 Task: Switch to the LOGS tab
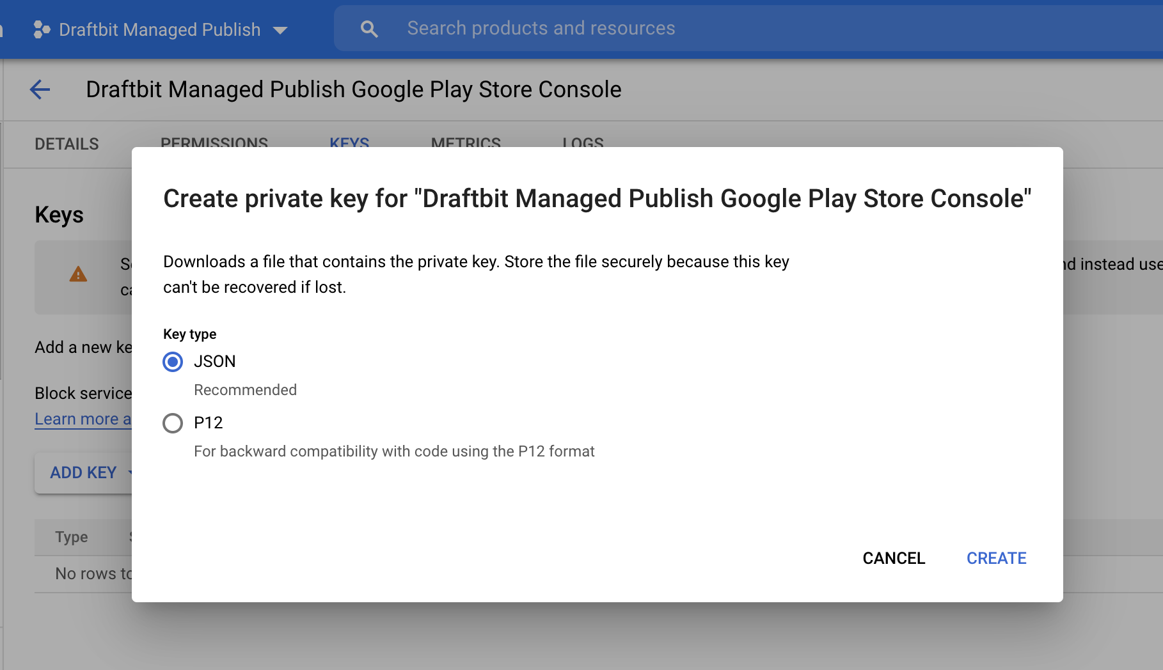coord(583,142)
